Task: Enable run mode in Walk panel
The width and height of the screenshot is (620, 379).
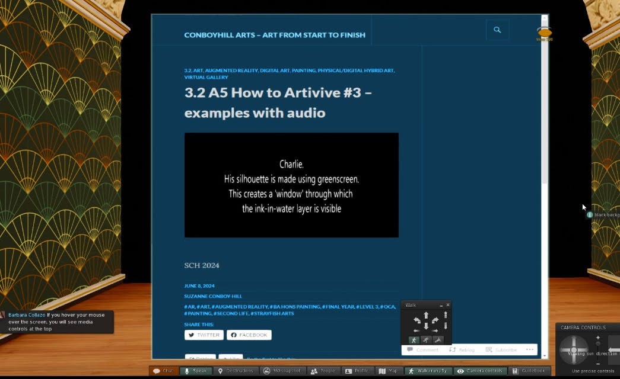Action: pyautogui.click(x=426, y=340)
